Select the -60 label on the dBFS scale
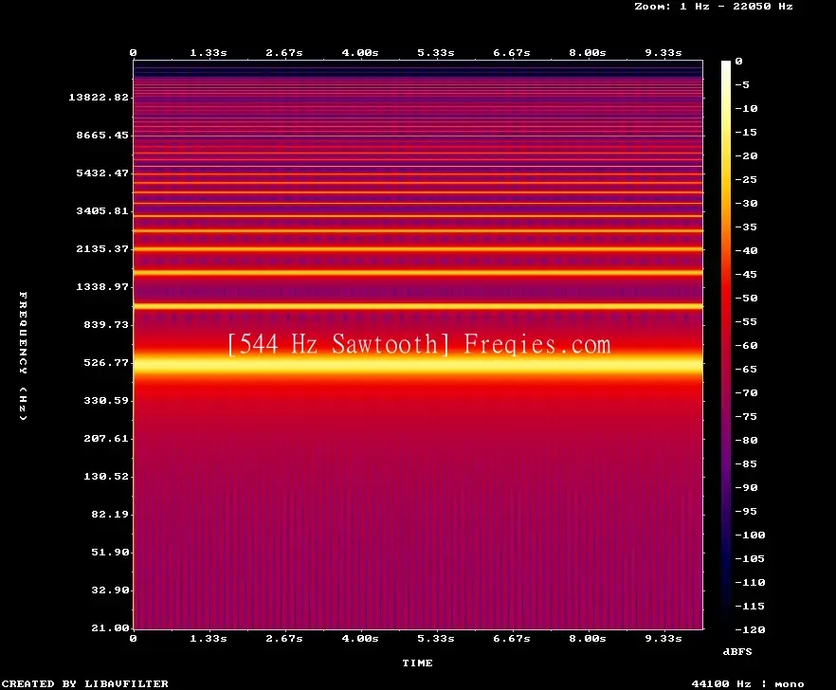The width and height of the screenshot is (836, 690). coord(747,346)
